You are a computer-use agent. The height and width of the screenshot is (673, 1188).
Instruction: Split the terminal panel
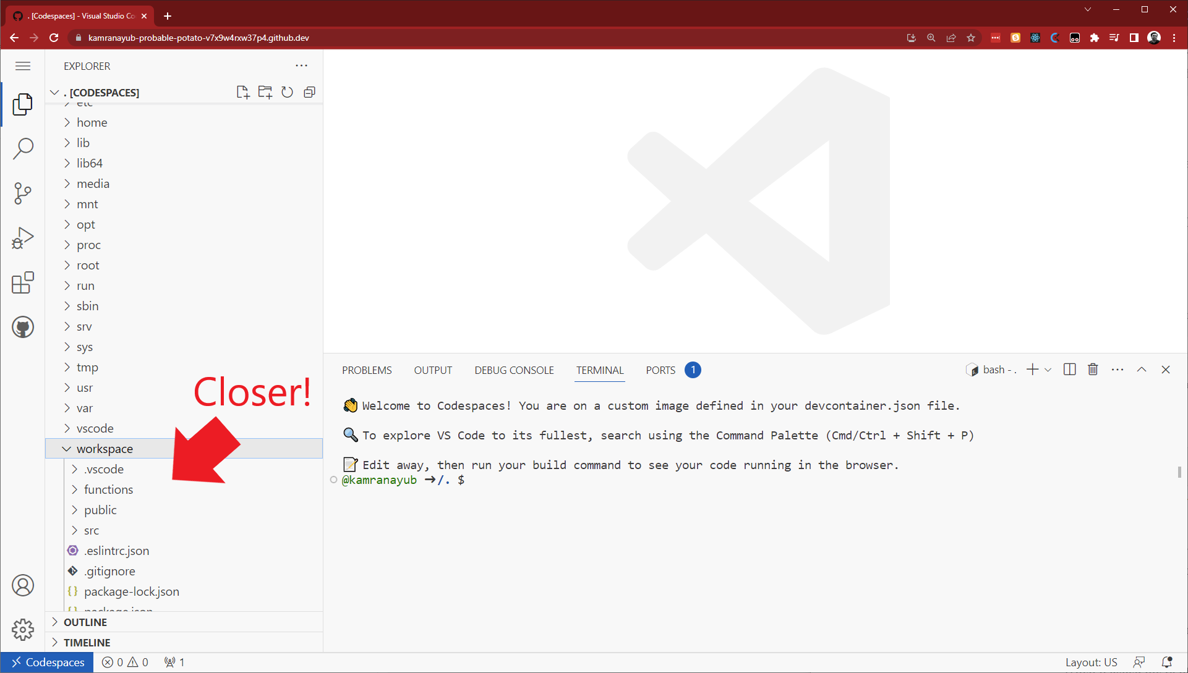[1069, 370]
